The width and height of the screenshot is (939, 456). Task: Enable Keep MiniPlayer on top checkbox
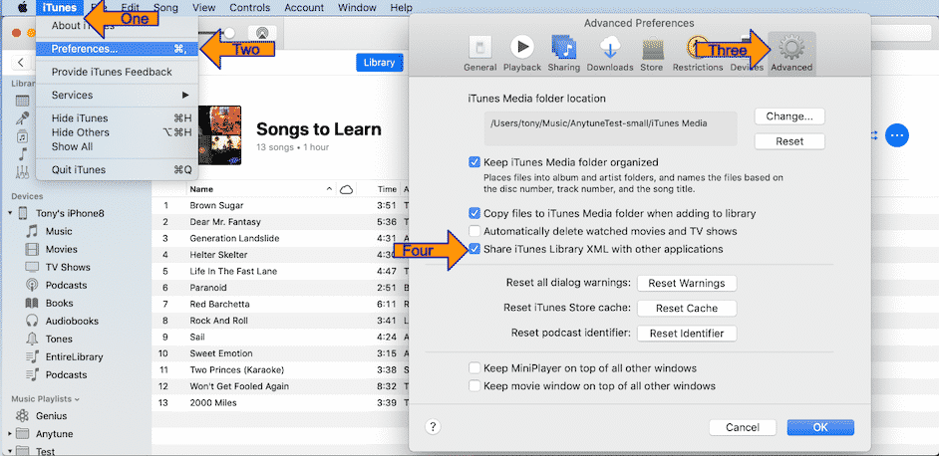coord(474,368)
